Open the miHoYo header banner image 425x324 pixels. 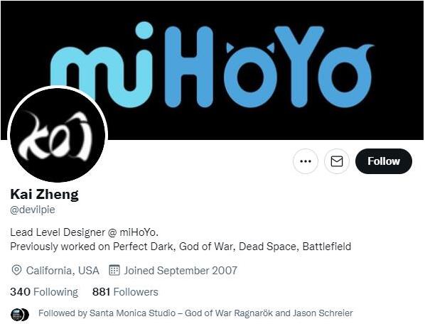click(212, 70)
